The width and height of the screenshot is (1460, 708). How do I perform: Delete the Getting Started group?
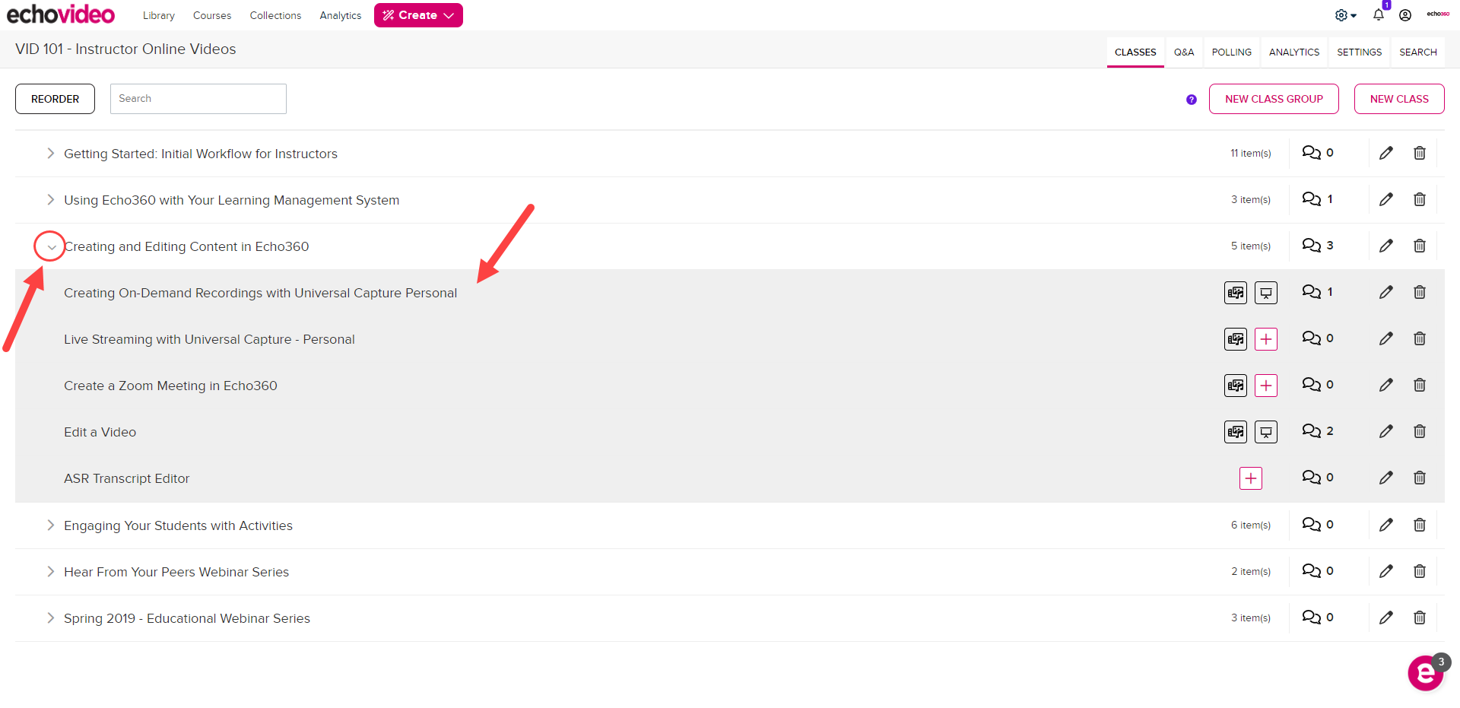1420,153
